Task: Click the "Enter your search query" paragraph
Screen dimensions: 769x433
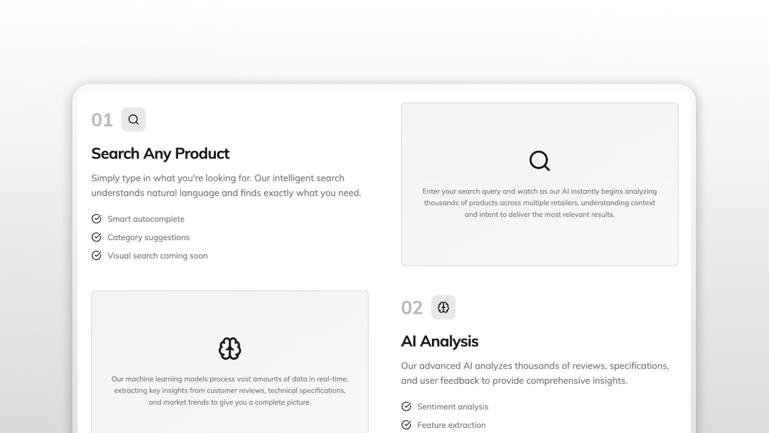Action: (x=540, y=203)
